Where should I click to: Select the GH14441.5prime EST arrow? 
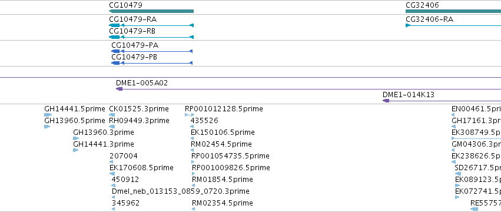point(48,115)
